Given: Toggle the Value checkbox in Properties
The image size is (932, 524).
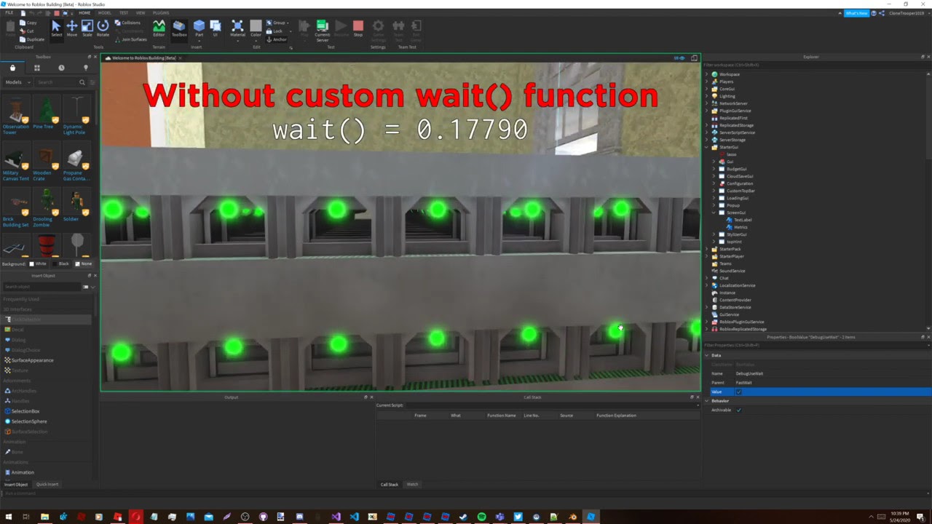Looking at the screenshot, I should pyautogui.click(x=738, y=392).
